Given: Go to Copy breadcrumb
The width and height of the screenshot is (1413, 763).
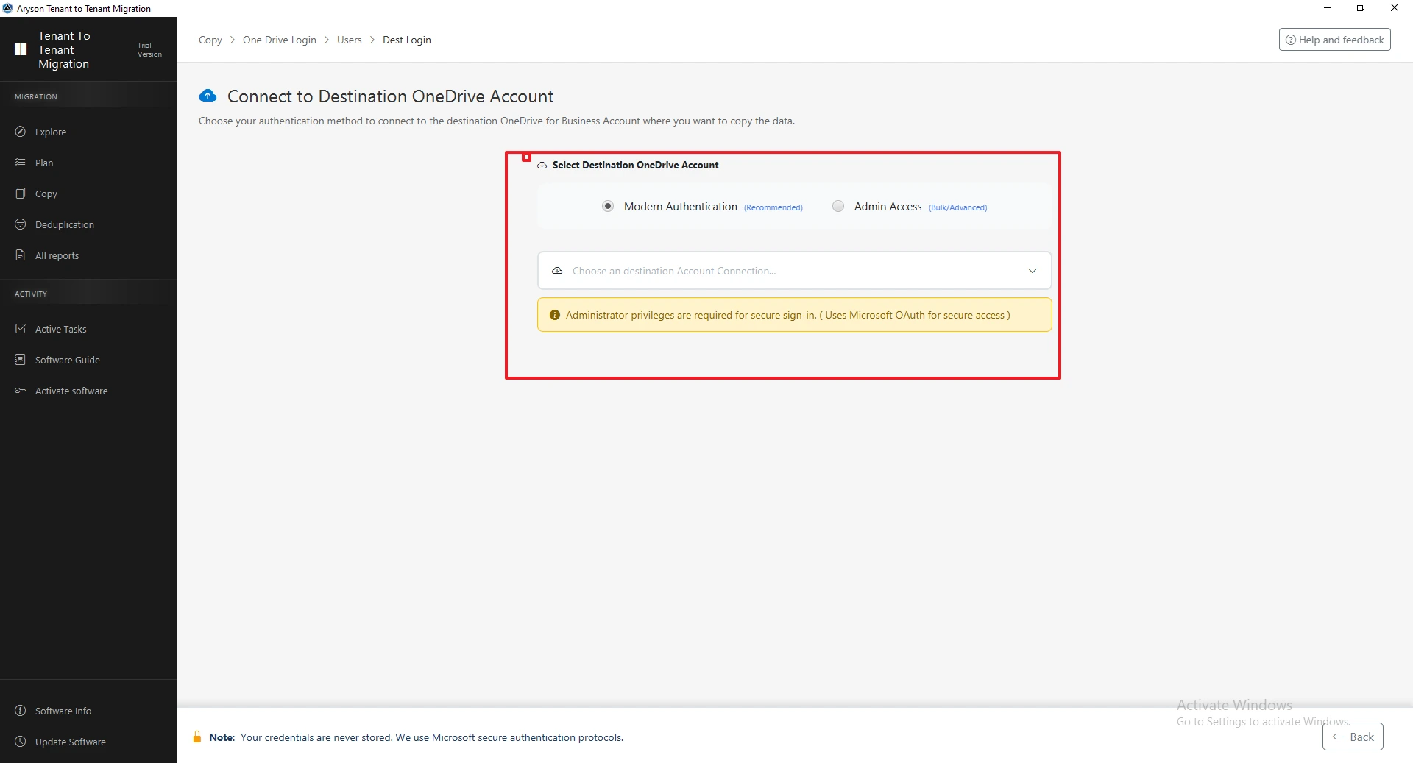Looking at the screenshot, I should pos(210,40).
